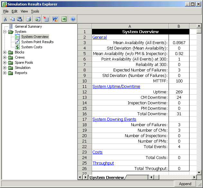Click the open System folder icon
Viewport: 203px width, 188px height.
pyautogui.click(x=11, y=32)
